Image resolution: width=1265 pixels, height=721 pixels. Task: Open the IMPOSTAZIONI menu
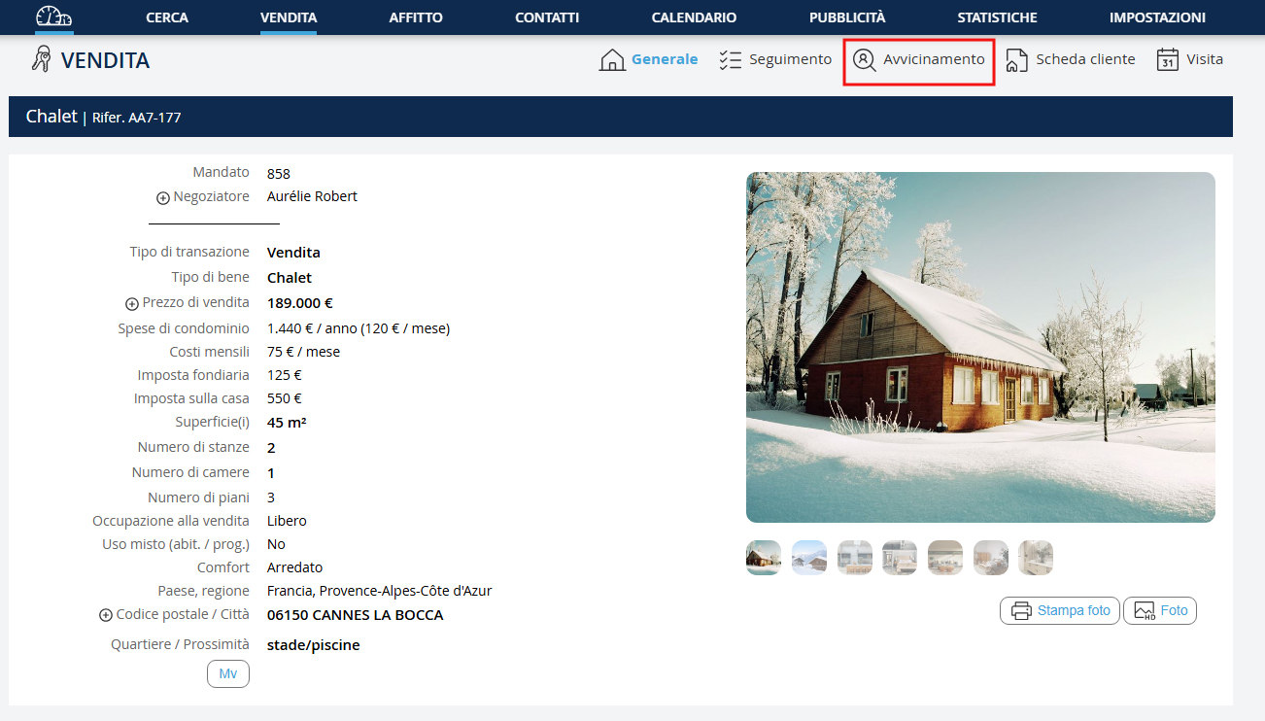pos(1157,17)
